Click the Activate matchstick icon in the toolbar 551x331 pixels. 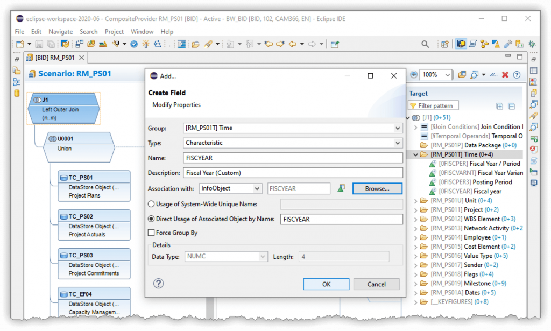[145, 44]
